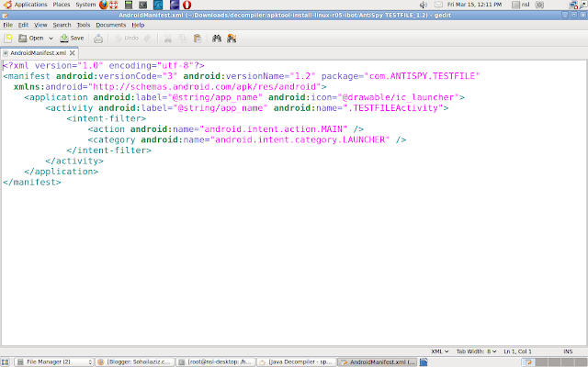Open the XML language dropdown in status bar
The image size is (588, 367).
point(439,351)
